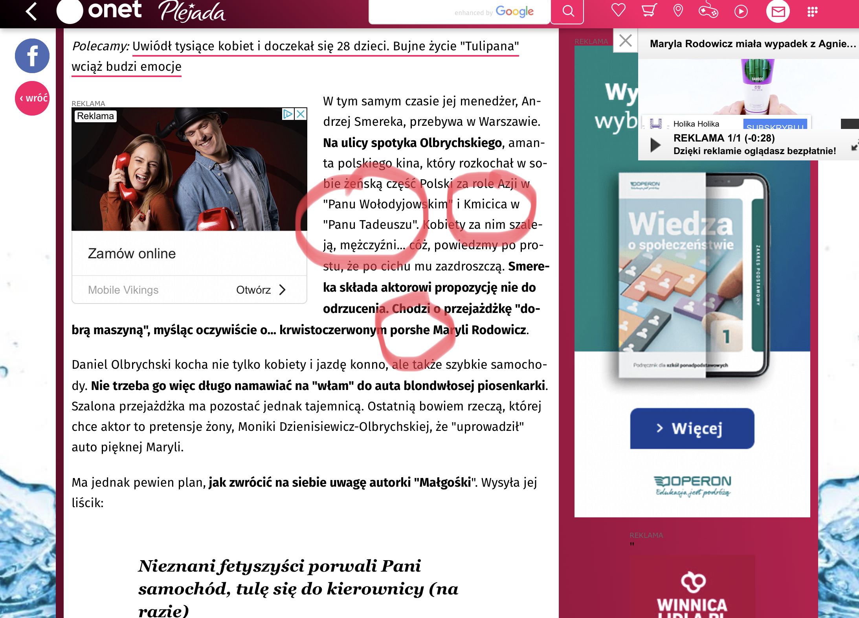Close the Mobile Vikings ad
Image resolution: width=859 pixels, height=618 pixels.
pos(301,114)
